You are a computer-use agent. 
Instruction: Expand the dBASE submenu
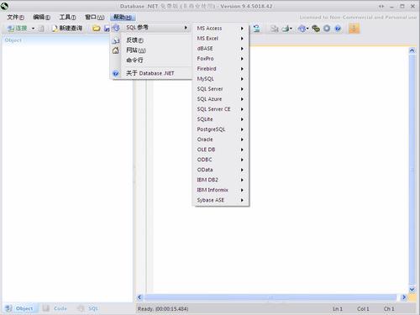pos(221,49)
